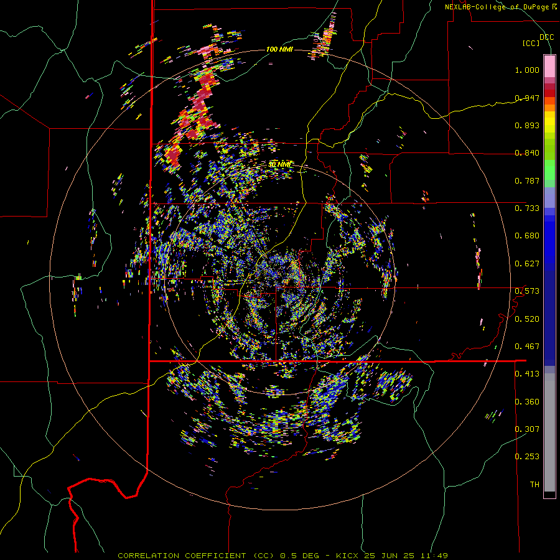This screenshot has width=560, height=560.
Task: Select the 0.627 scale value
Action: click(x=527, y=264)
